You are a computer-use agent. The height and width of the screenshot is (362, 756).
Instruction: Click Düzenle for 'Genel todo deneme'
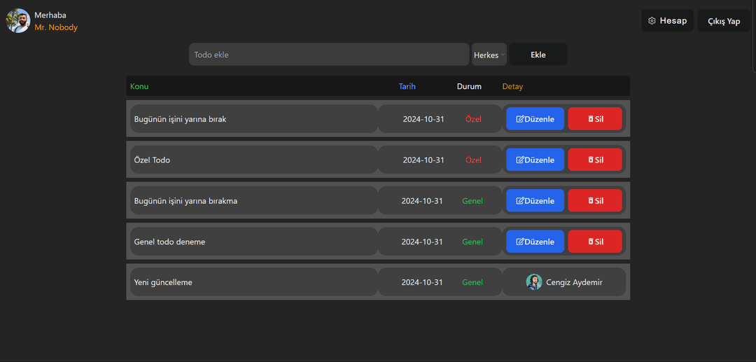coord(535,242)
